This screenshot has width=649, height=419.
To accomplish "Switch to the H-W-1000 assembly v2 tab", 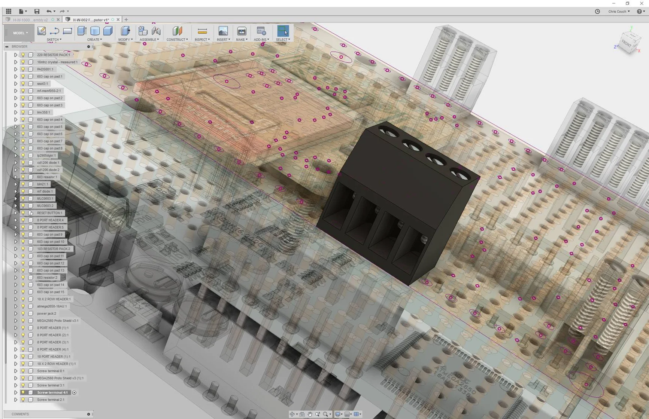I will click(x=30, y=19).
